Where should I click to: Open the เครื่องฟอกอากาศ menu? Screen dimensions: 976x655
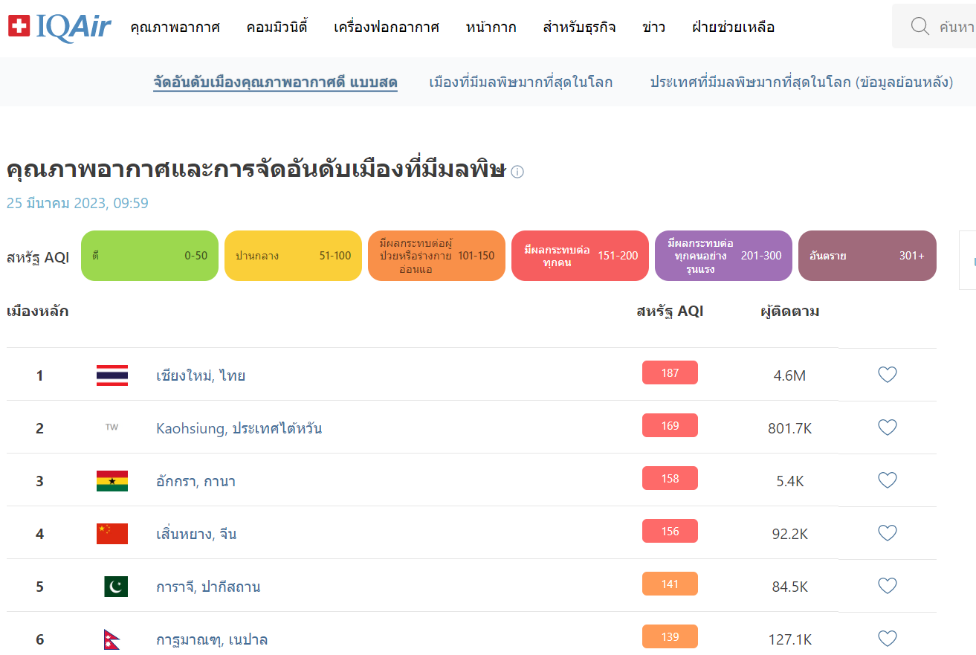387,28
